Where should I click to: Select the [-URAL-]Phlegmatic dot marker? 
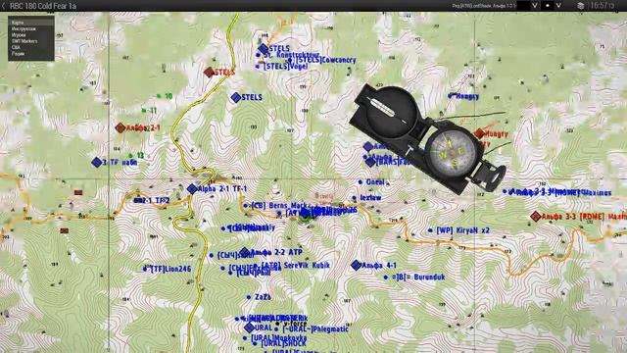pyautogui.click(x=276, y=329)
